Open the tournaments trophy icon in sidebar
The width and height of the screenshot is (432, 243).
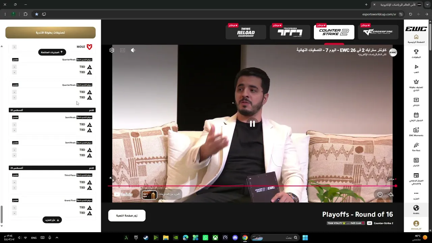pos(416,52)
